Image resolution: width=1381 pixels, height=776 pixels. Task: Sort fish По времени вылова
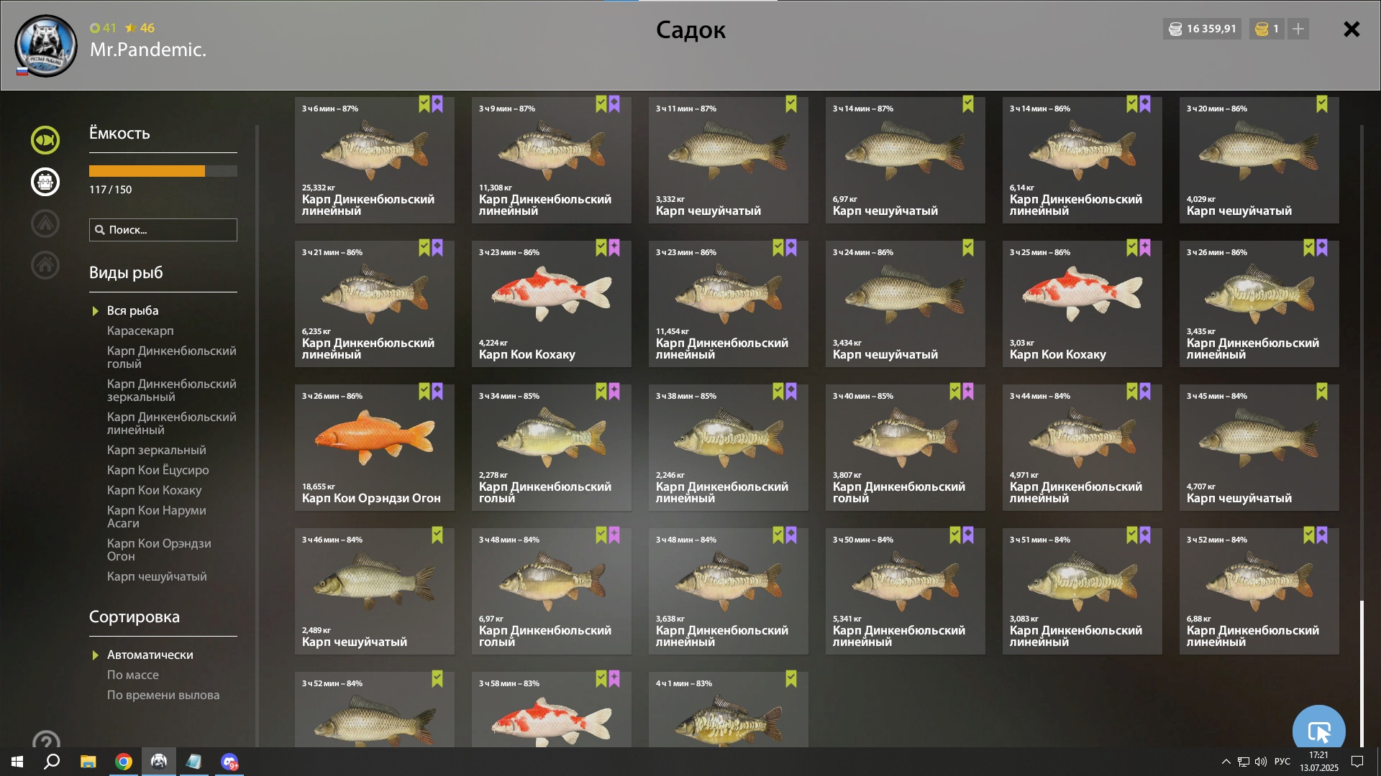coord(163,695)
